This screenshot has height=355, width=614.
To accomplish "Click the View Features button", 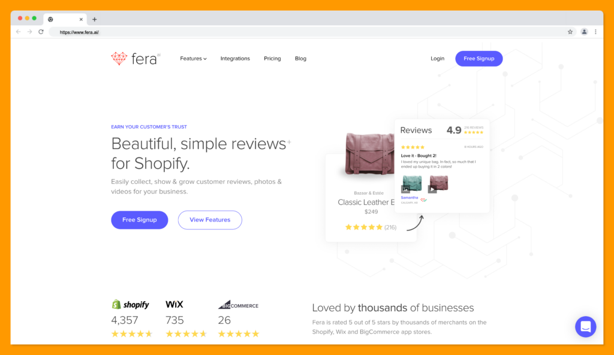I will coord(210,220).
